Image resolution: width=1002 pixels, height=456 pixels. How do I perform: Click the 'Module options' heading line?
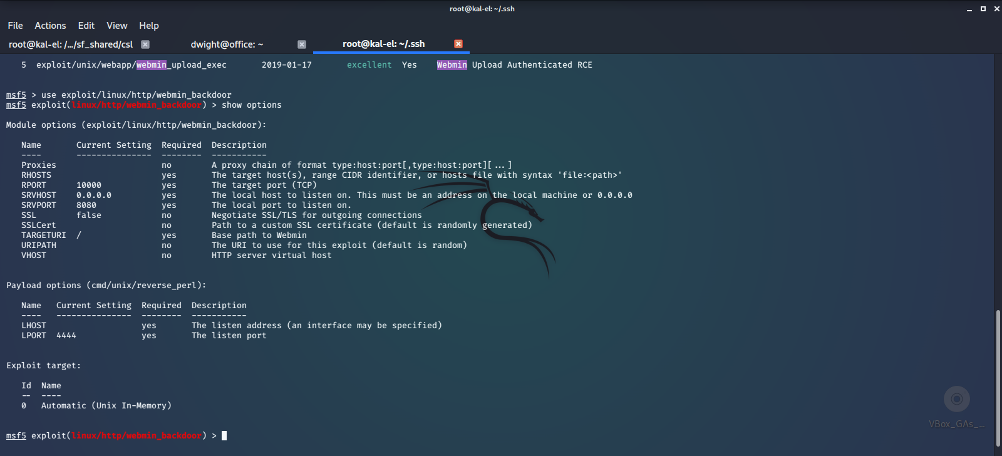(x=137, y=125)
